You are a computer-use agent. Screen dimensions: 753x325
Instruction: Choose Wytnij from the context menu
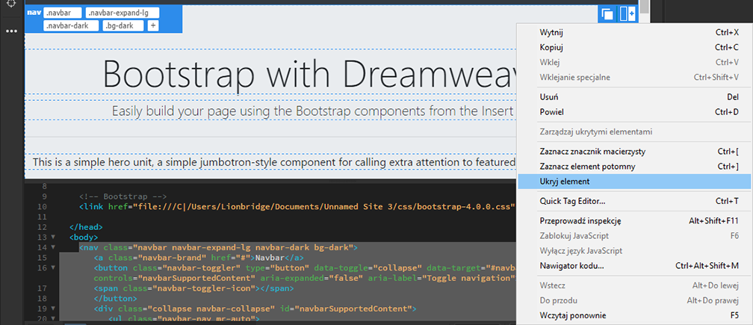(x=551, y=33)
